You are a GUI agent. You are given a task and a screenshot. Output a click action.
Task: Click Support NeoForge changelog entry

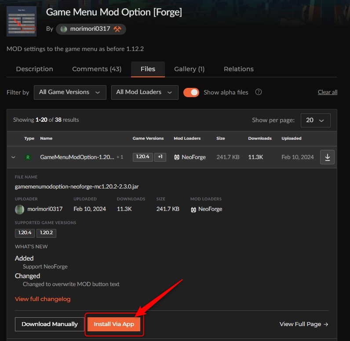(x=45, y=267)
